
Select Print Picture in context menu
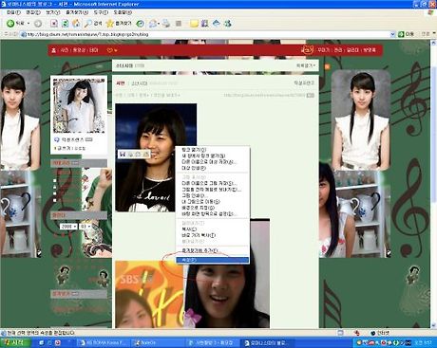pyautogui.click(x=212, y=195)
